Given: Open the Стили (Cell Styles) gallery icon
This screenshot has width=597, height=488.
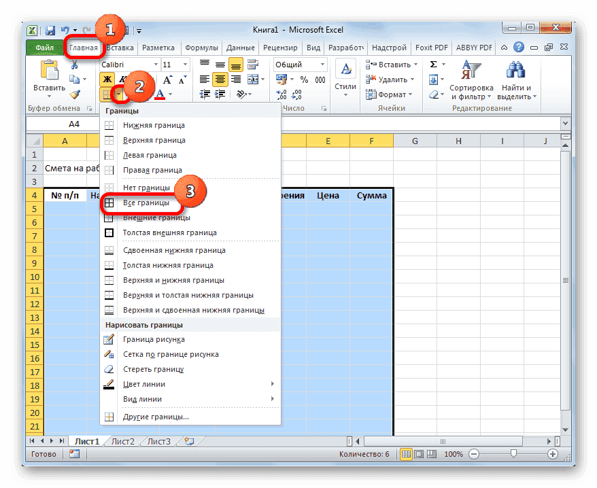Looking at the screenshot, I should [345, 68].
